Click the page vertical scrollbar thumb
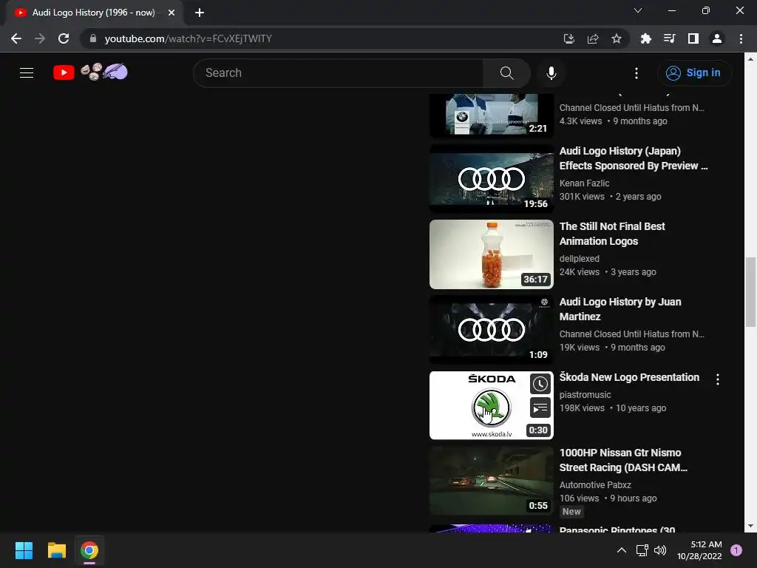This screenshot has height=568, width=757. point(750,292)
